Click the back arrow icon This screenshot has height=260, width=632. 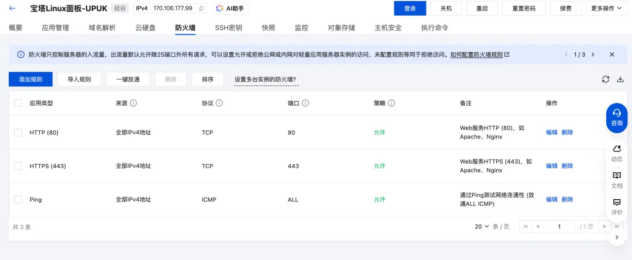[x=13, y=8]
